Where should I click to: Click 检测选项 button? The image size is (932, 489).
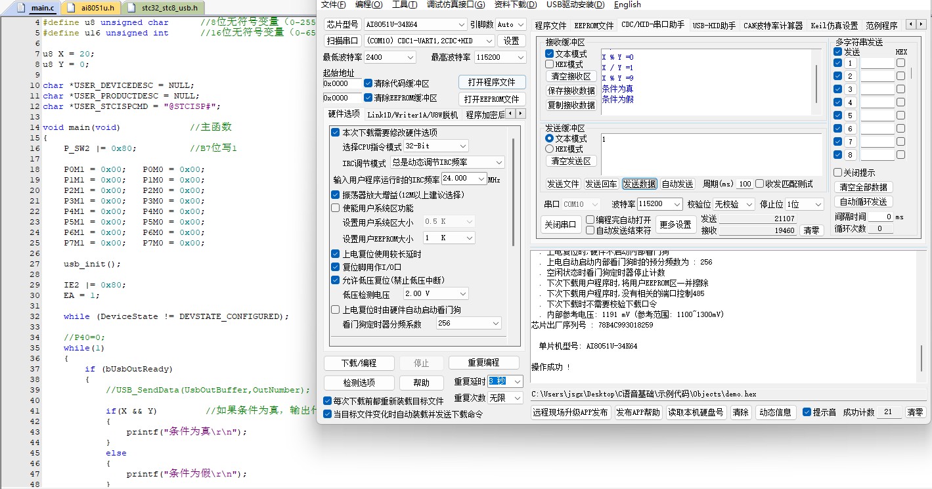pos(359,383)
